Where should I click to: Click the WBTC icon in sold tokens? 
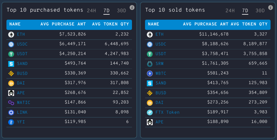(x=150, y=73)
